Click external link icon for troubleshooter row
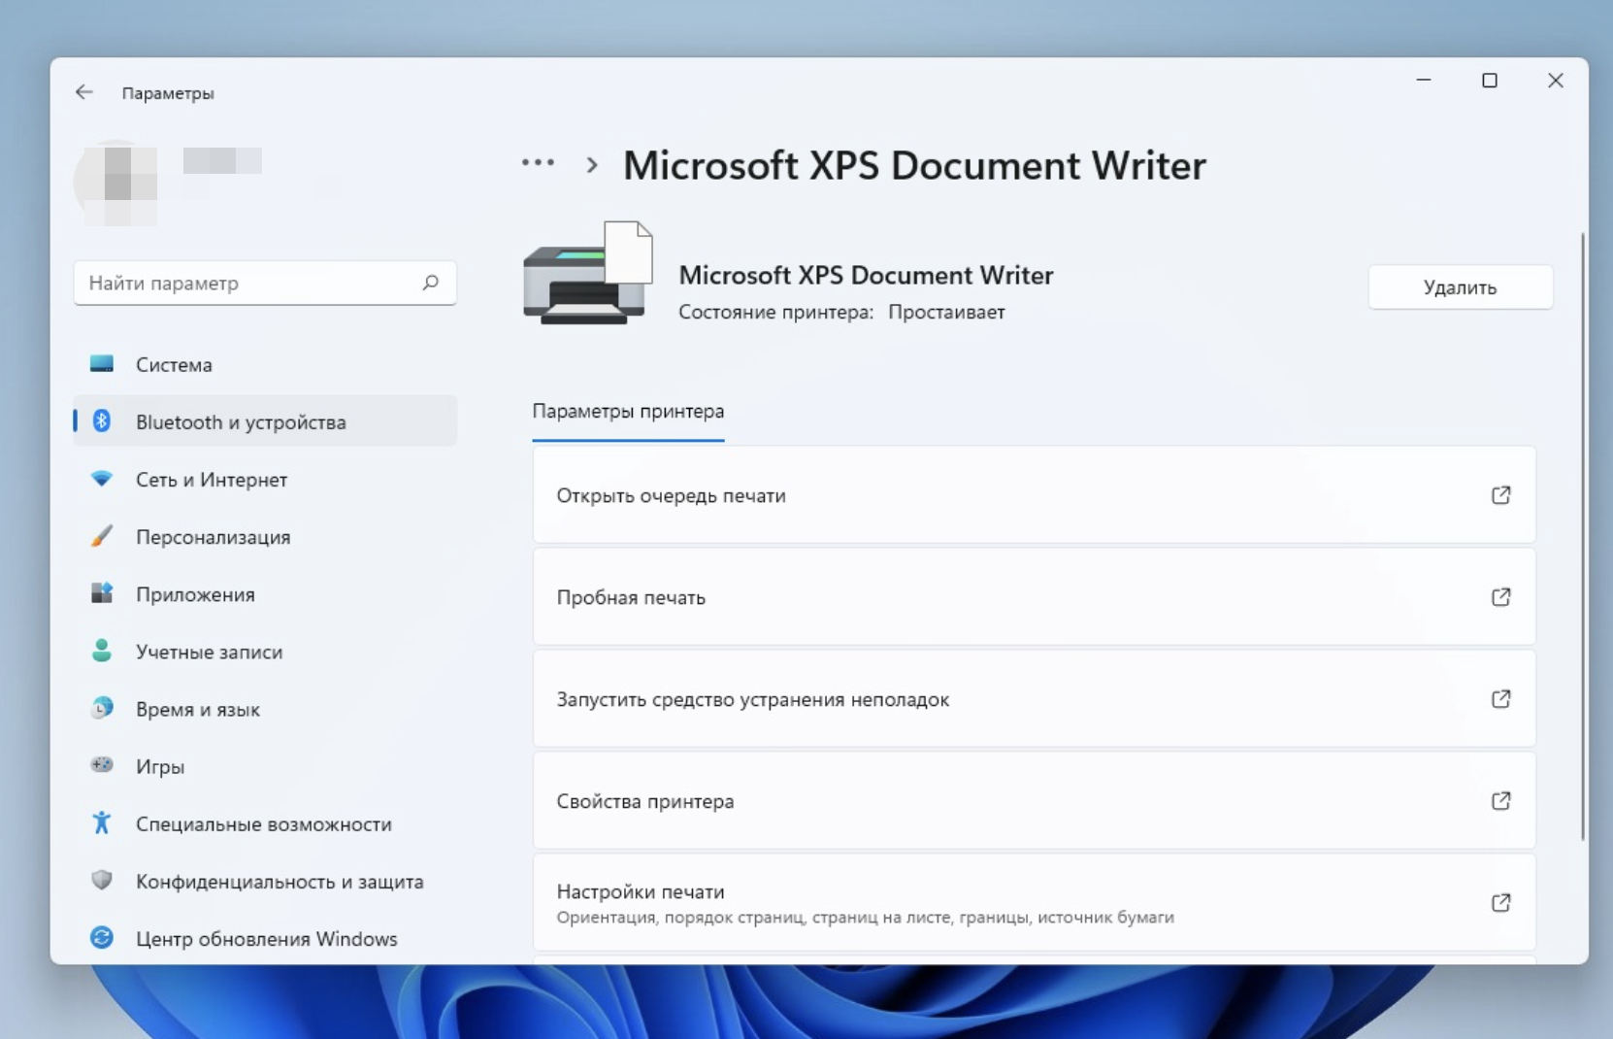 [1500, 699]
